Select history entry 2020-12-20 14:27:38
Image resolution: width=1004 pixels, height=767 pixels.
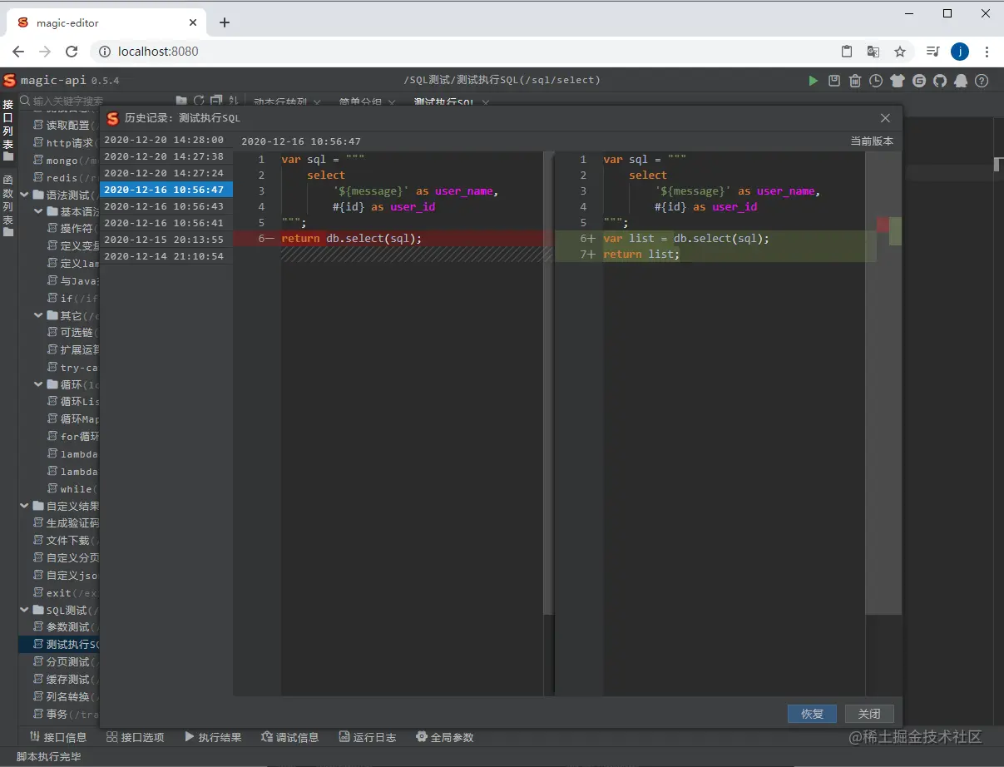pyautogui.click(x=166, y=156)
